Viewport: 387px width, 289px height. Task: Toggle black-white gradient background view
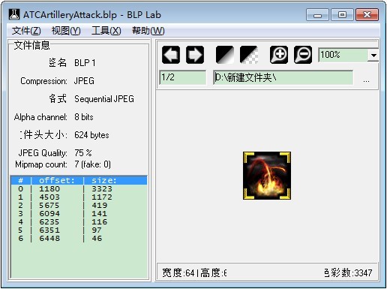pyautogui.click(x=225, y=55)
